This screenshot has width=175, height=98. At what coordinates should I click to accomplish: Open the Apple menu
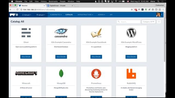(x=12, y=1)
